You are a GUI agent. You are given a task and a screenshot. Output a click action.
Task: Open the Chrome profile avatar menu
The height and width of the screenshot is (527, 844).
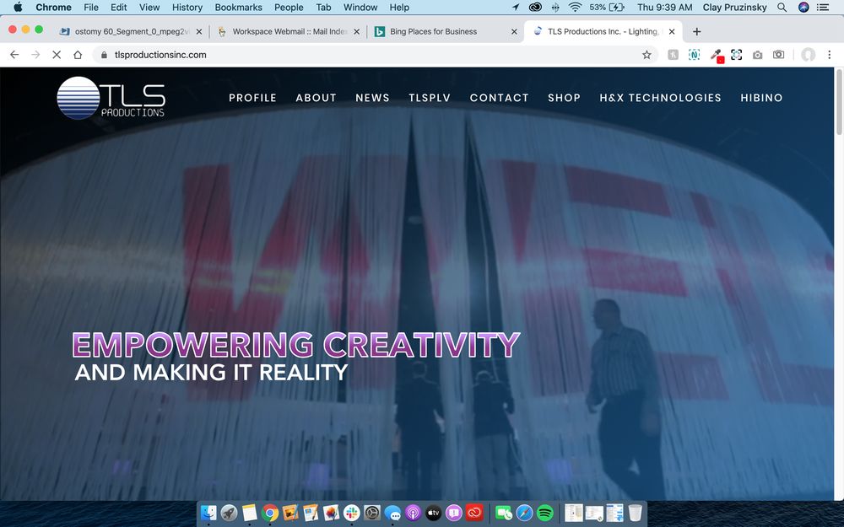tap(808, 55)
